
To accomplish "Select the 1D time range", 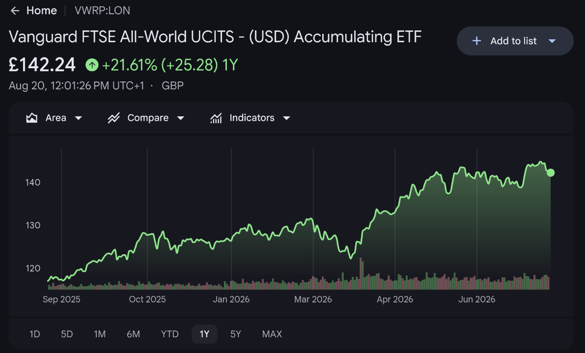I will click(x=35, y=334).
